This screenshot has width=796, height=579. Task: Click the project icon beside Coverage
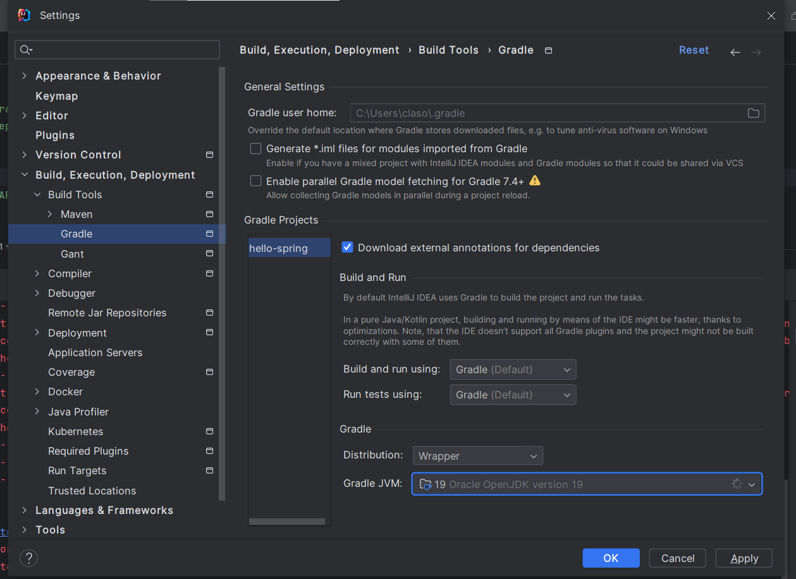[210, 372]
